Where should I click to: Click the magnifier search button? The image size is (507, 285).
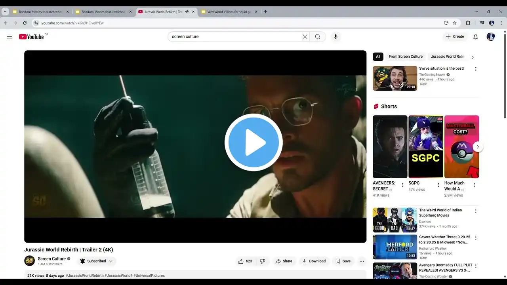pos(318,36)
